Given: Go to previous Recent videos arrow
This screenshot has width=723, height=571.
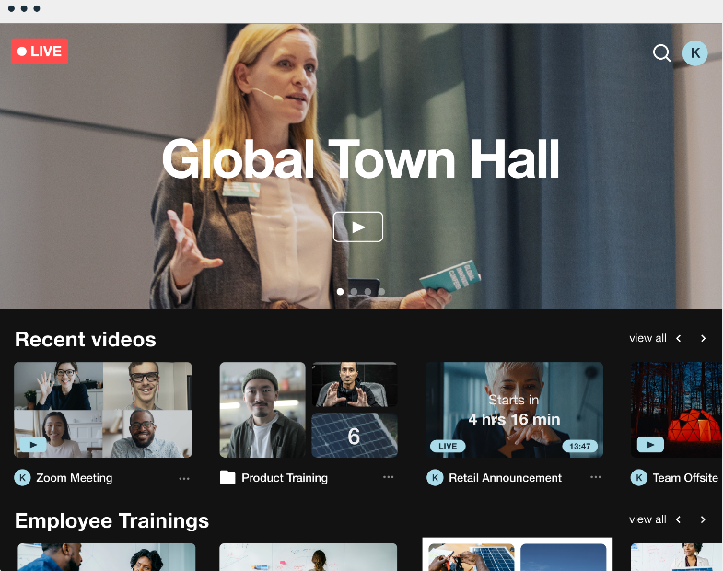Looking at the screenshot, I should pos(679,338).
